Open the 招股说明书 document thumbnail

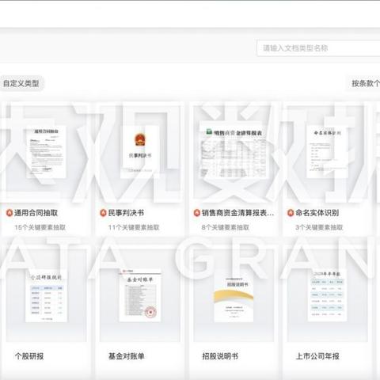(234, 298)
